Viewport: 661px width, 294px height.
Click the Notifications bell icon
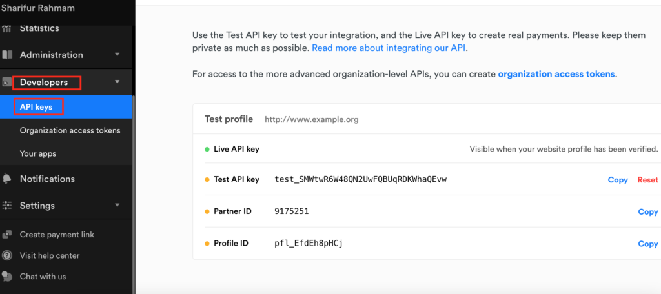6,179
